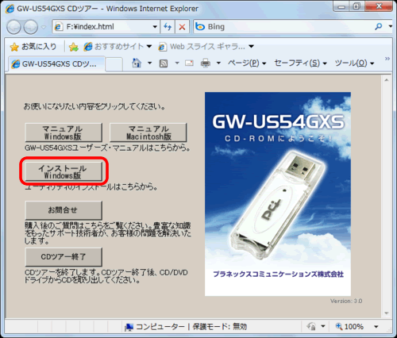
Task: Open a new blank tab
Action: 114,64
